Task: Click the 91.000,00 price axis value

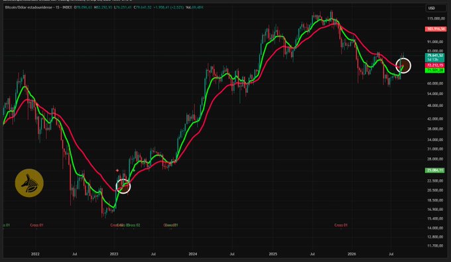Action: (435, 42)
